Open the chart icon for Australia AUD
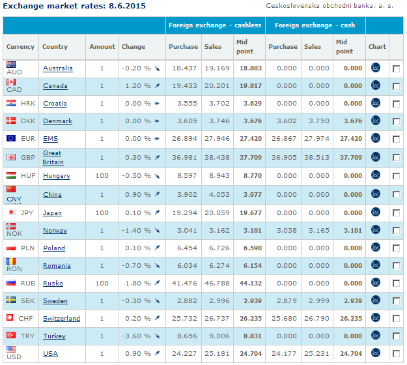Screen dimensions: 407x365 tap(376, 68)
